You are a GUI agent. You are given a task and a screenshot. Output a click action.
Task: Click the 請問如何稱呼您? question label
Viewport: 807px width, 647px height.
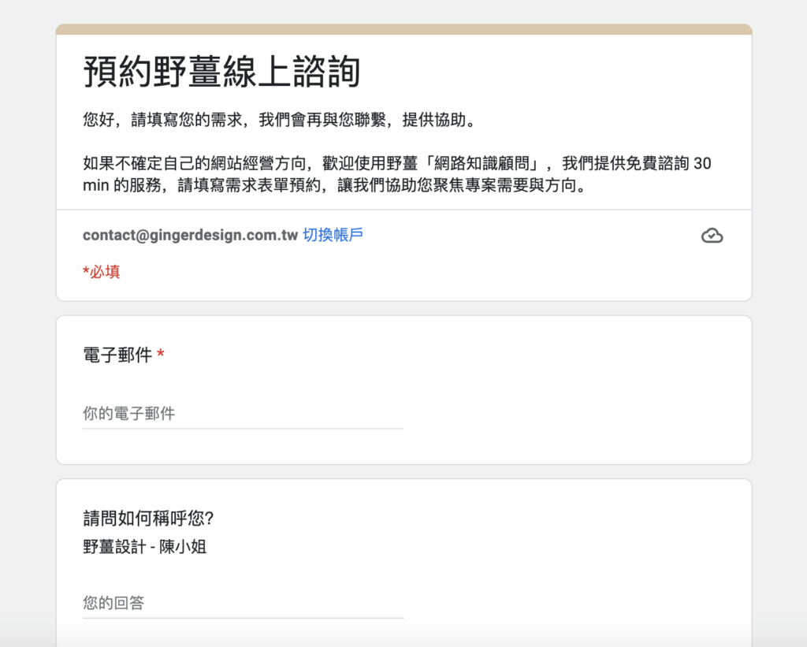[148, 519]
